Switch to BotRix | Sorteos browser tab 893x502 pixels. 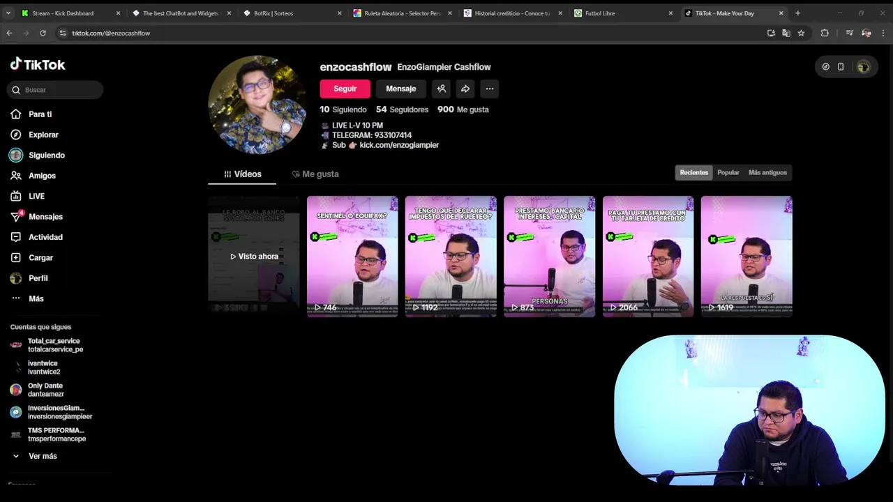[292, 13]
